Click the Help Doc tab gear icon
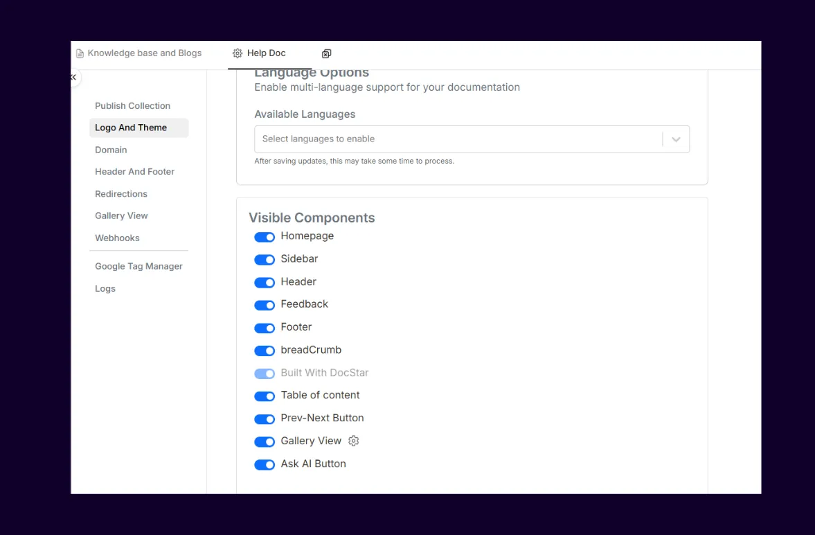The width and height of the screenshot is (815, 535). (x=238, y=53)
